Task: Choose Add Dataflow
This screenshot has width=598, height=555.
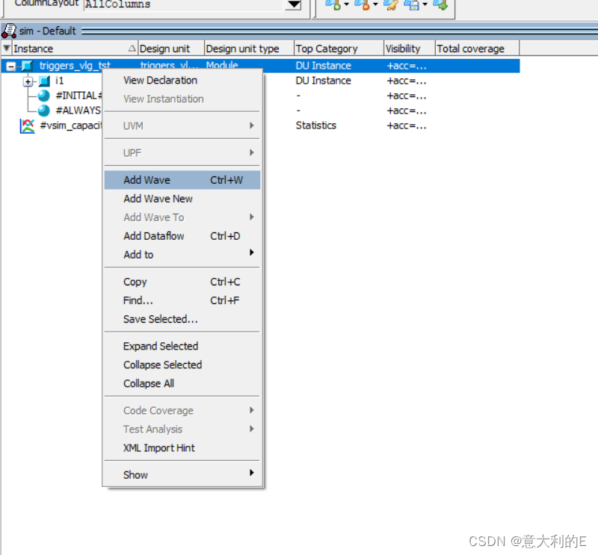Action: click(182, 236)
